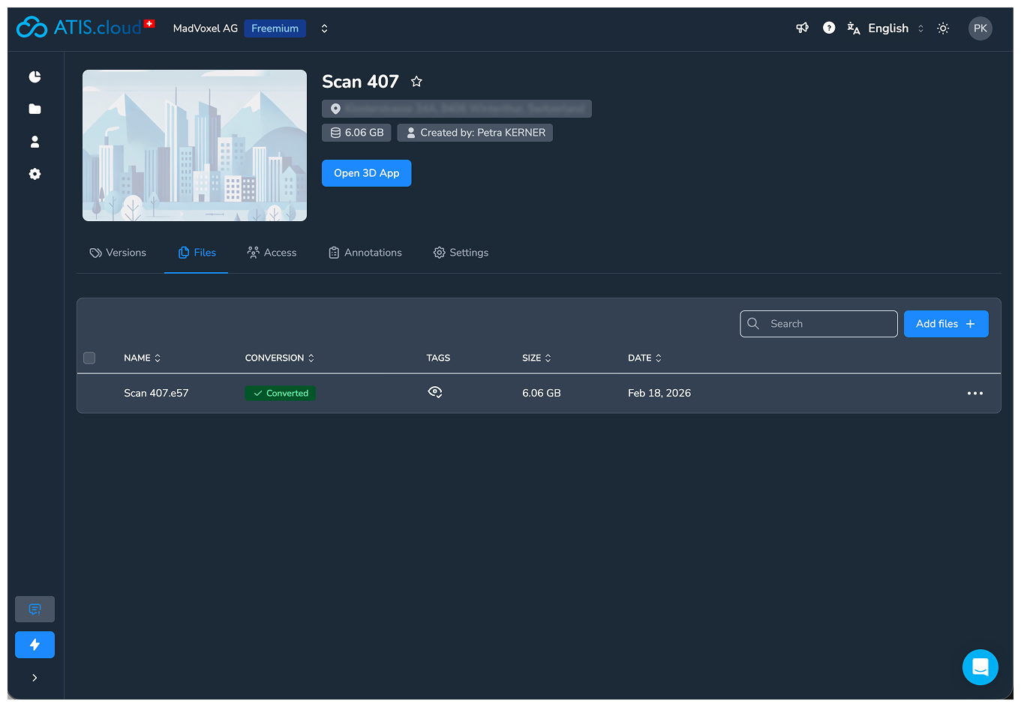Screen dimensions: 1021x707
Task: Open the help question mark icon
Action: click(829, 28)
